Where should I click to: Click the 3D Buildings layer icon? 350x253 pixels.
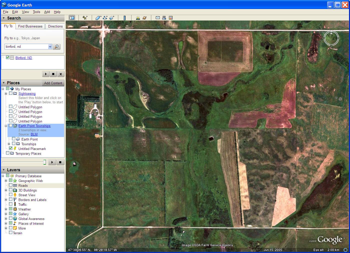click(x=15, y=190)
